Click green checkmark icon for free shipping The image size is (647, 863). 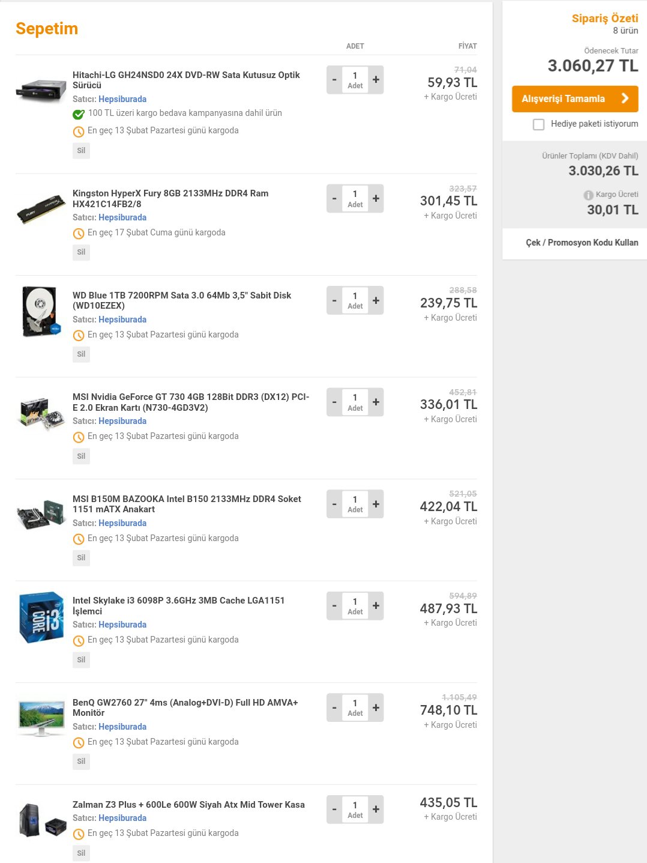79,114
